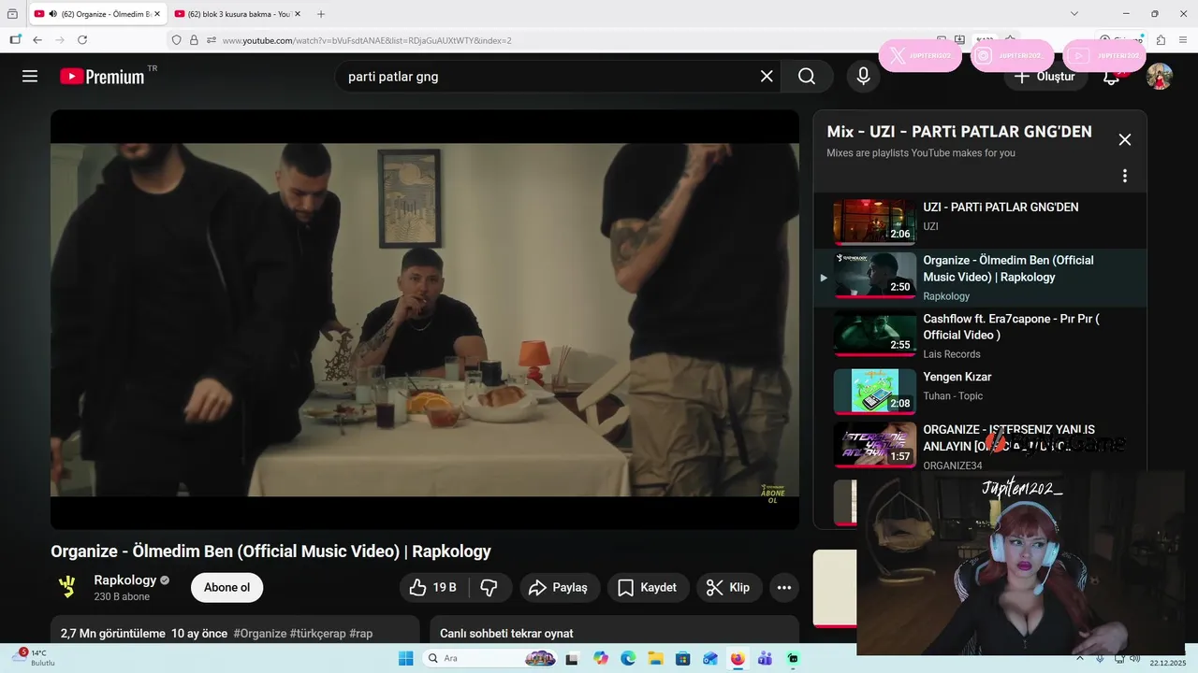Open video title Organize - Ölmedim Ben
This screenshot has height=673, width=1198.
(x=270, y=551)
